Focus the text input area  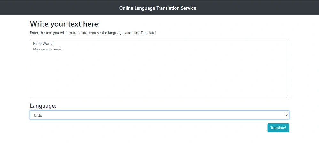pos(159,69)
